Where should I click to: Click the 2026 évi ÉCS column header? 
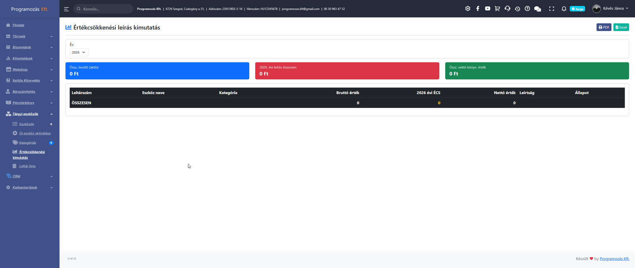(428, 93)
